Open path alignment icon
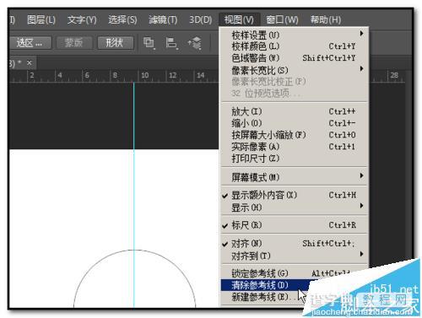Viewport: 422px width, 318px height. (171, 43)
